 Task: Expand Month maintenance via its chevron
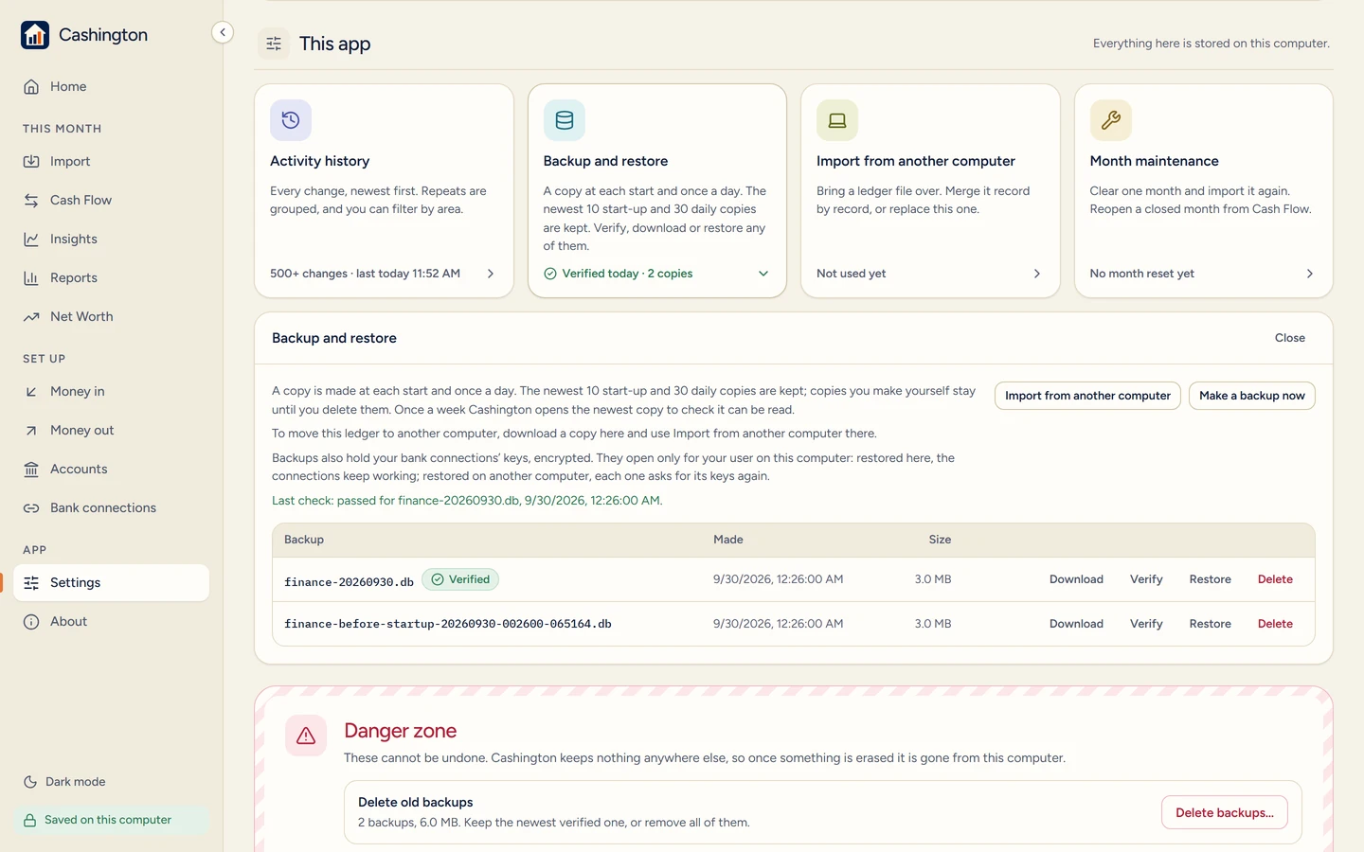(x=1310, y=274)
